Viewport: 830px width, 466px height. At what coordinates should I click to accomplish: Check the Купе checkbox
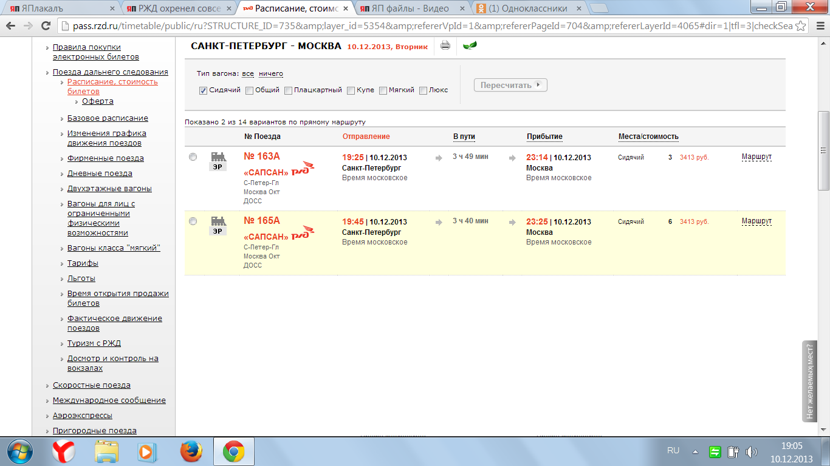point(351,90)
